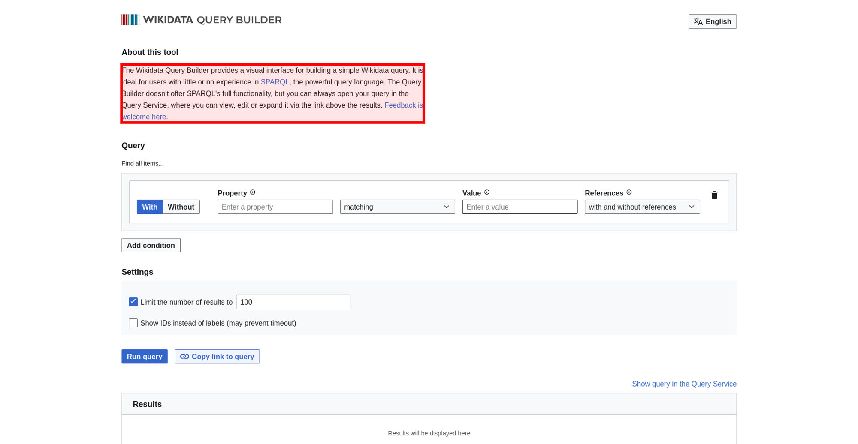The image size is (858, 444).
Task: Open Show query in the Query Service
Action: (x=684, y=384)
